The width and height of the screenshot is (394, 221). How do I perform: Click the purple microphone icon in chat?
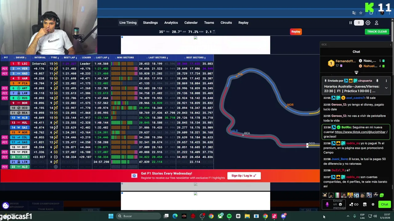pyautogui.click(x=327, y=204)
